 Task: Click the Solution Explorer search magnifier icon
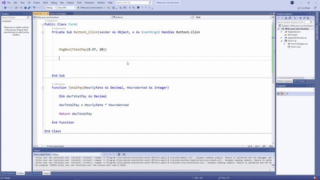[311, 22]
